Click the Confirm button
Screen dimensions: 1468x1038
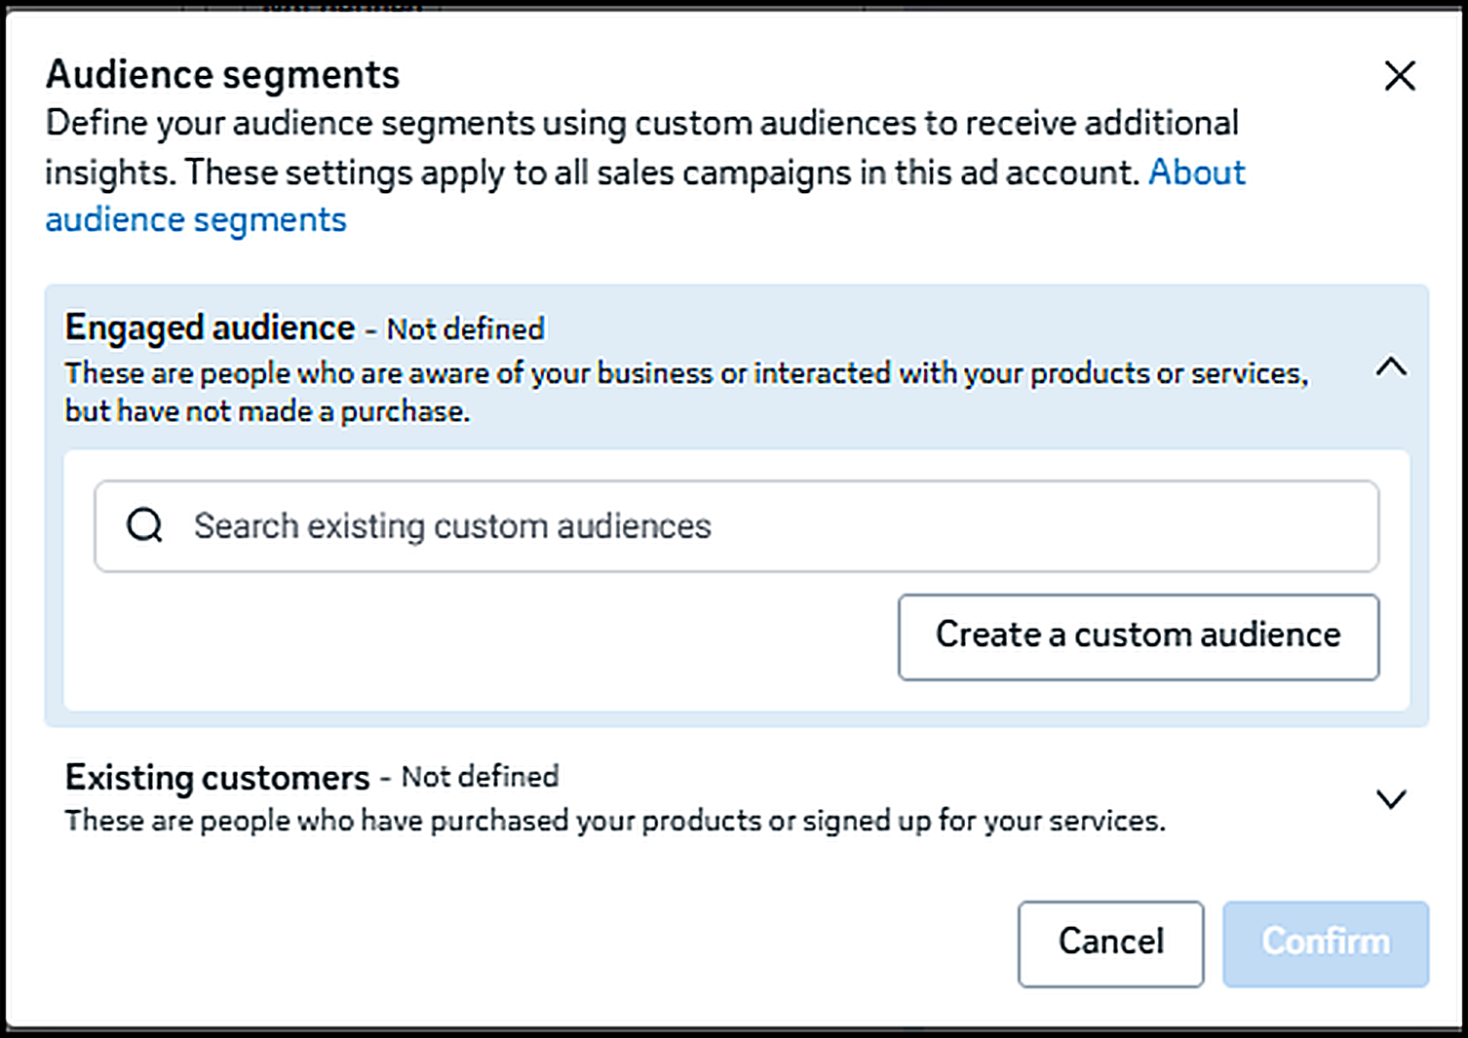1326,943
